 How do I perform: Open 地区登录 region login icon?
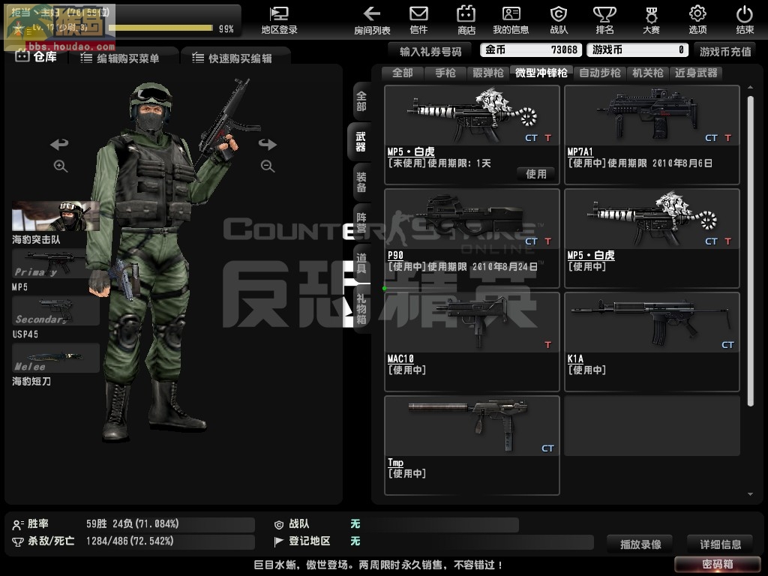coord(279,20)
